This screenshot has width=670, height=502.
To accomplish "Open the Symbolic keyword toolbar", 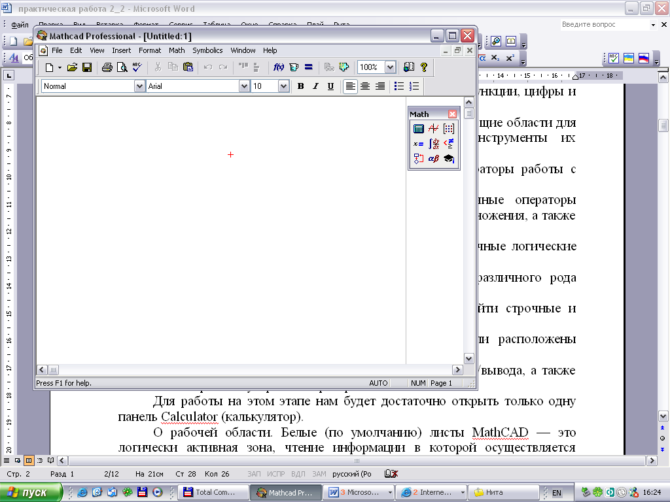I will click(x=448, y=159).
